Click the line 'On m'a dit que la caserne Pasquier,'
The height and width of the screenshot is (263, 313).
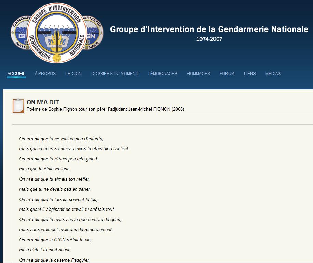coord(54,260)
